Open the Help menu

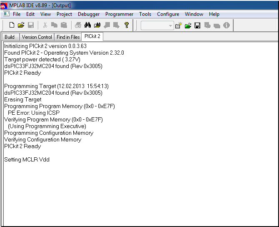tap(214, 14)
